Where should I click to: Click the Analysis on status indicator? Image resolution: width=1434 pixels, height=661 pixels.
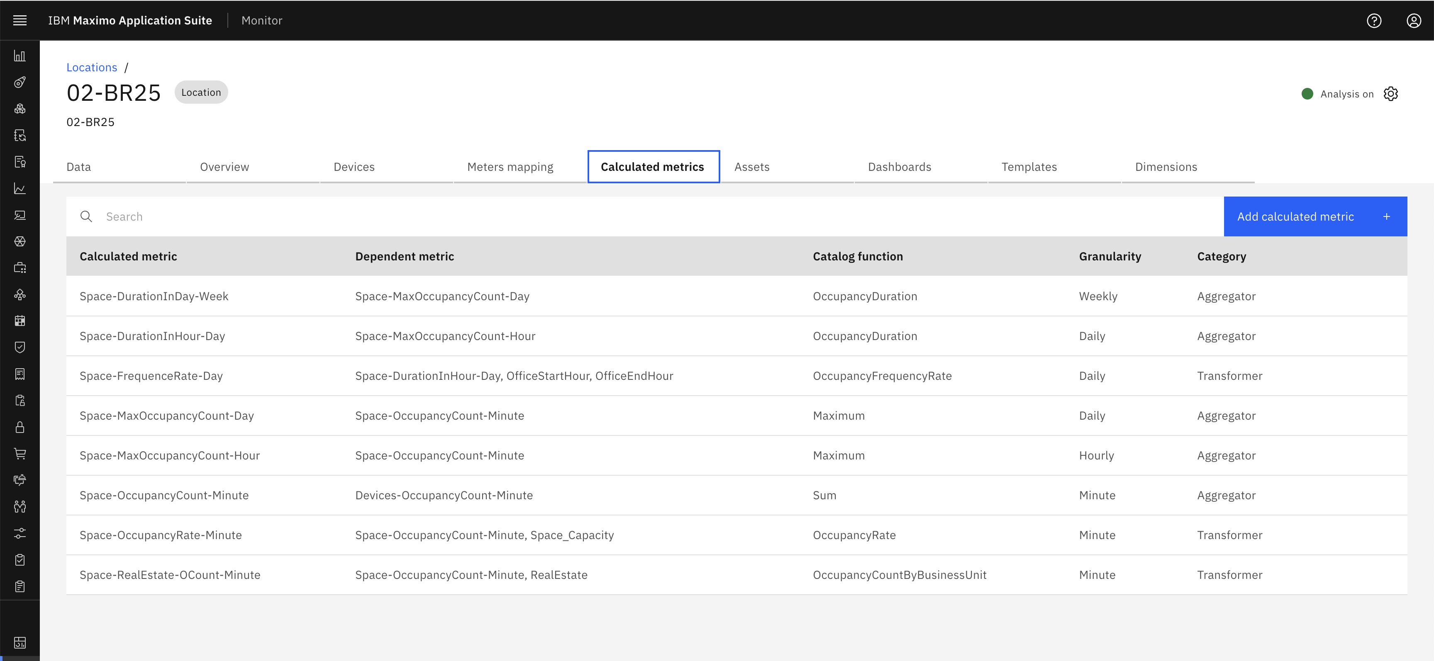(x=1338, y=93)
